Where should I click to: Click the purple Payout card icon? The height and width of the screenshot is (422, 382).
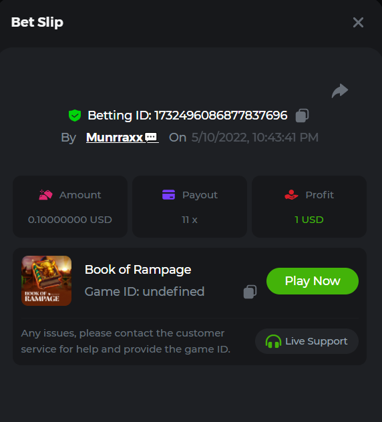click(168, 195)
